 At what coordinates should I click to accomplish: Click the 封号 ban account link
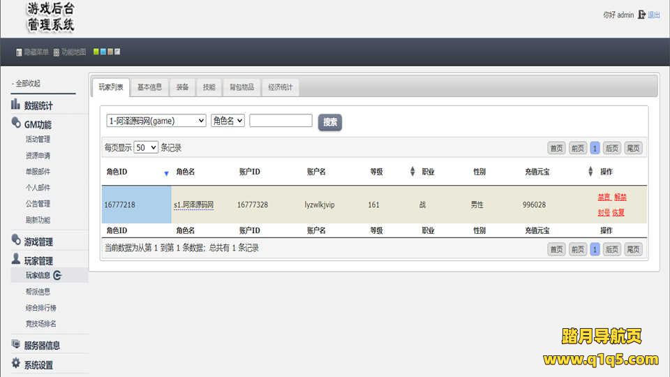[603, 212]
